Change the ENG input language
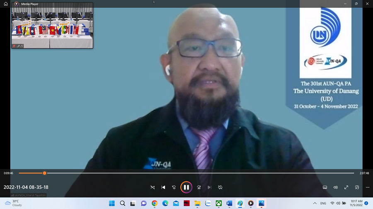Image resolution: width=373 pixels, height=209 pixels. [x=323, y=203]
